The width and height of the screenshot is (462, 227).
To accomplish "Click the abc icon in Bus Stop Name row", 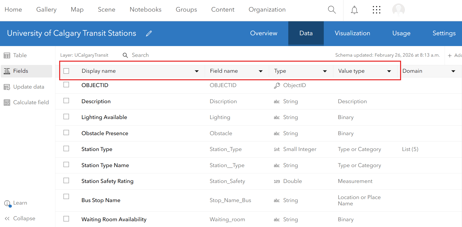I will tap(277, 201).
